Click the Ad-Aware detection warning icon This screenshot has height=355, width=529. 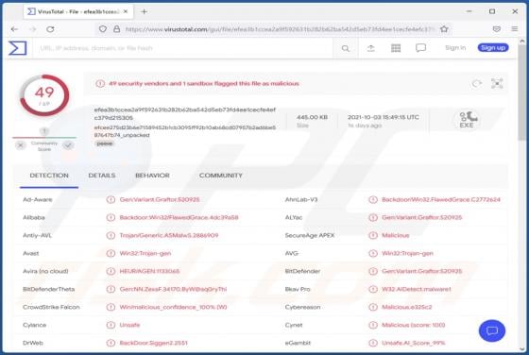pyautogui.click(x=111, y=199)
